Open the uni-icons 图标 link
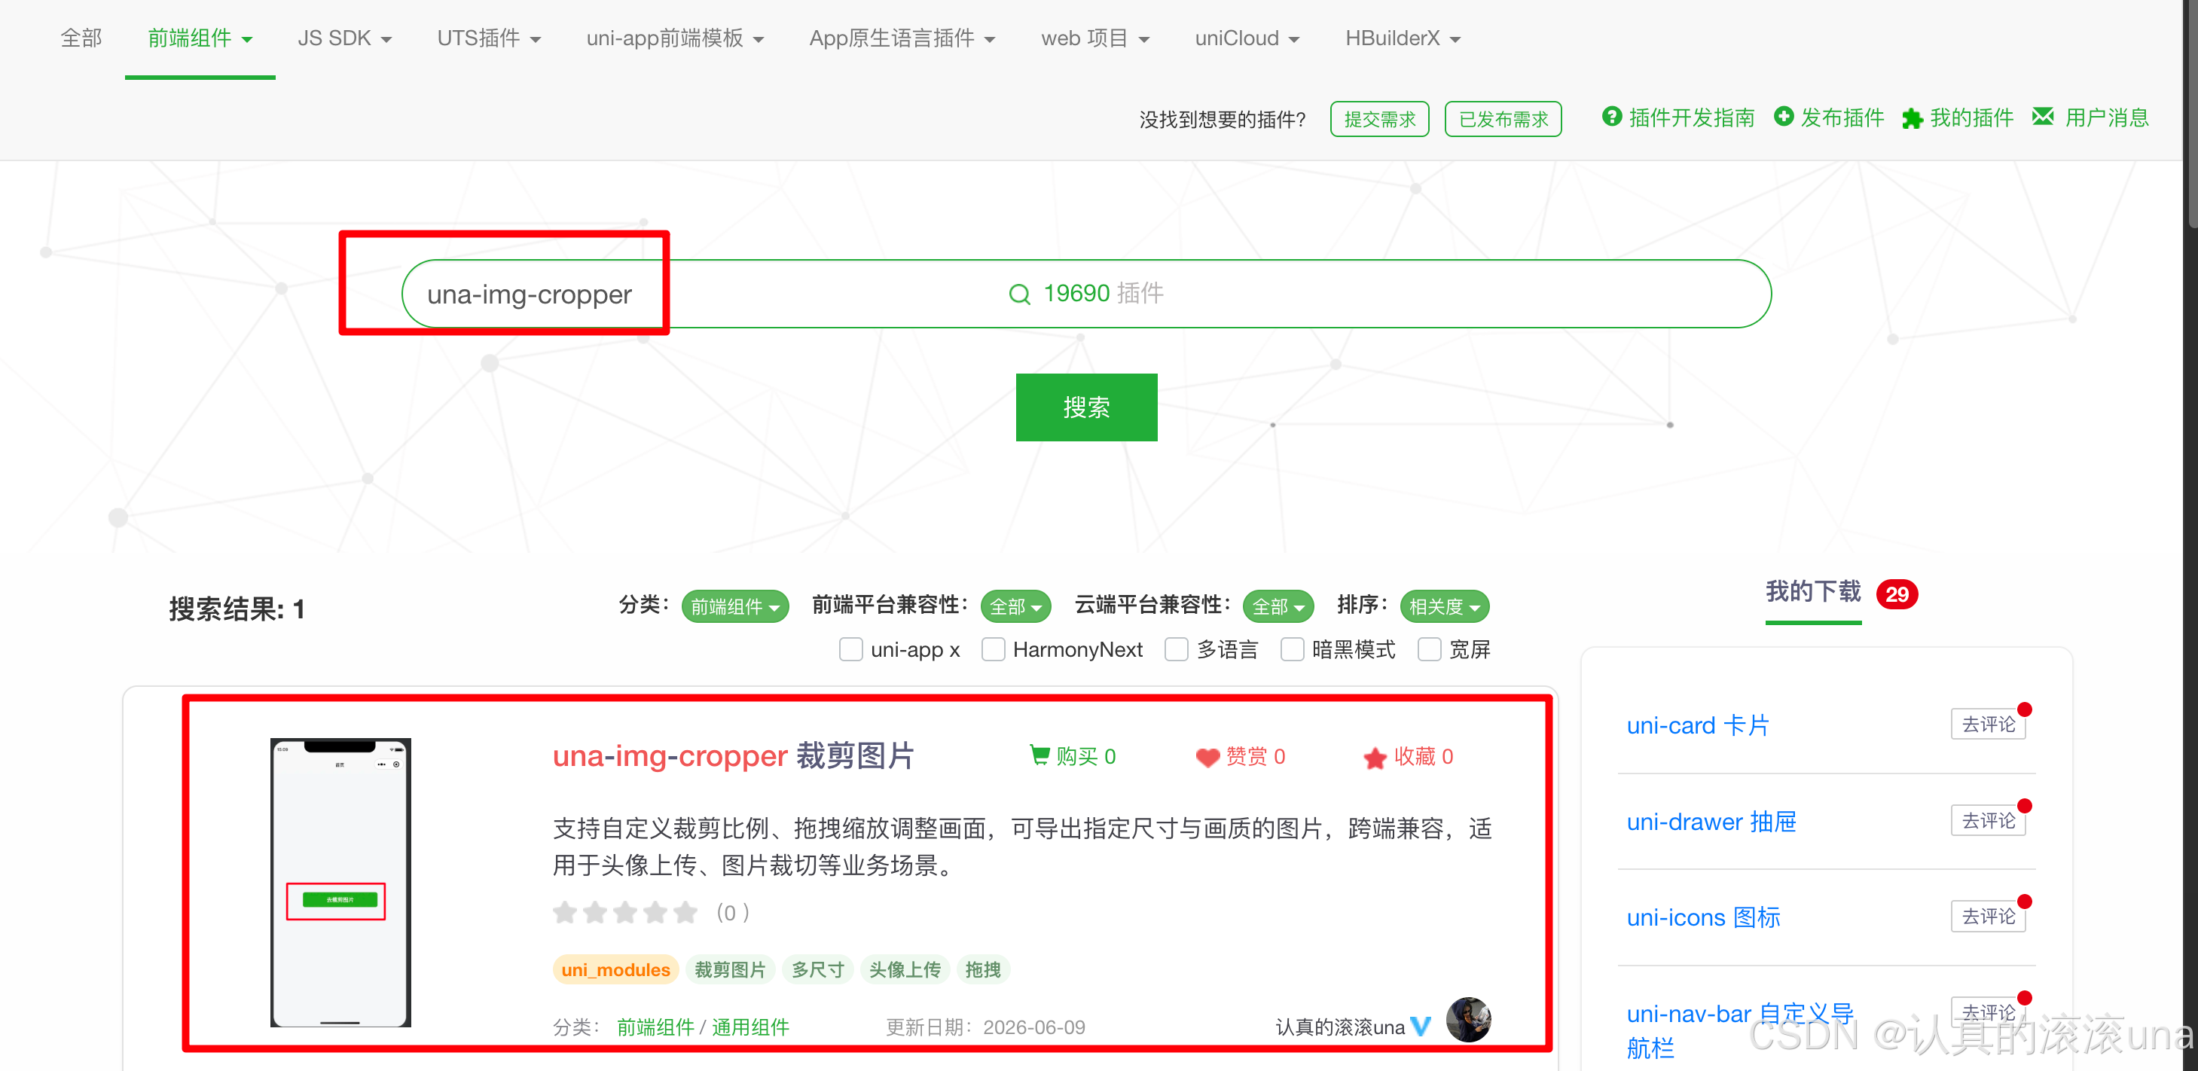 (x=1703, y=917)
